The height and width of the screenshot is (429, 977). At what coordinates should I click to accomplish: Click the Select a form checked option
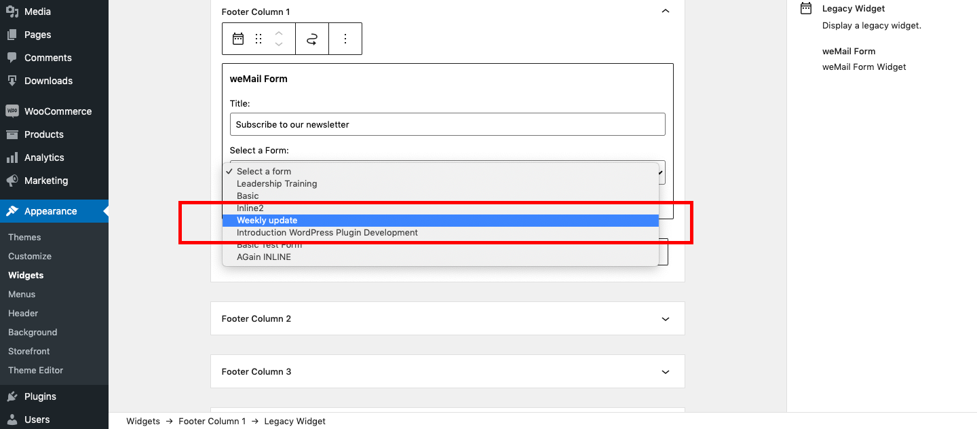tap(263, 171)
